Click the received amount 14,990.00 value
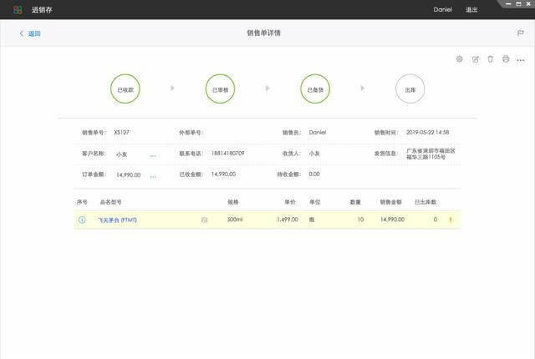This screenshot has width=535, height=359. click(x=223, y=174)
